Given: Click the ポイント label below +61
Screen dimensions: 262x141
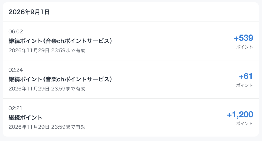Looking at the screenshot, I should [x=244, y=85].
